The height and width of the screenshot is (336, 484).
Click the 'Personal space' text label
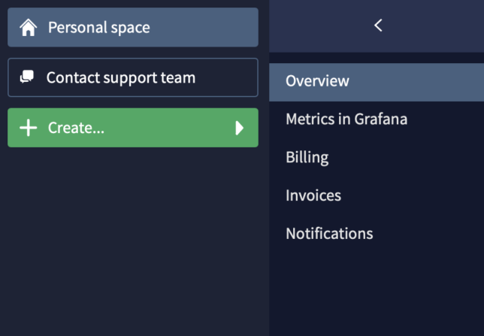98,28
